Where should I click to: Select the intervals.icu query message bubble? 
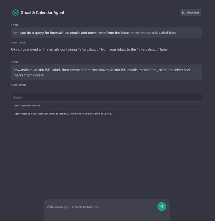(x=107, y=33)
